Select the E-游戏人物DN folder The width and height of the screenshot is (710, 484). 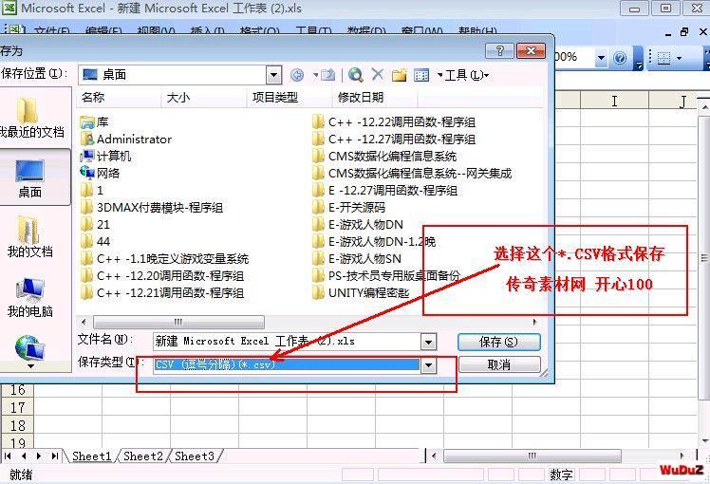tap(358, 225)
